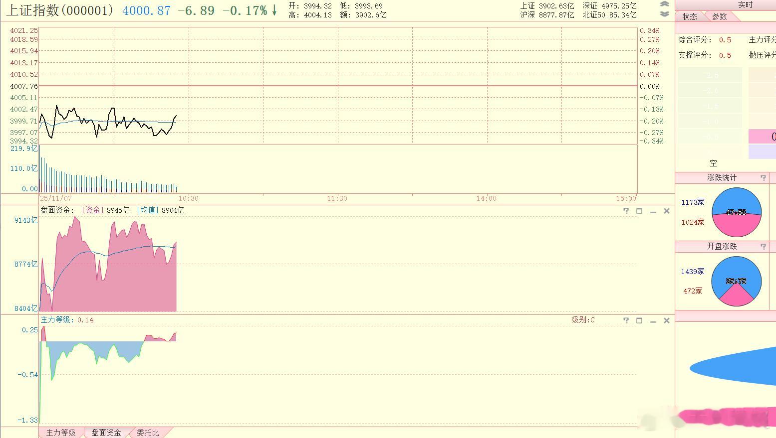The width and height of the screenshot is (776, 438).
Task: Click the 沪深 8877.87亿 figure
Action: tap(547, 15)
